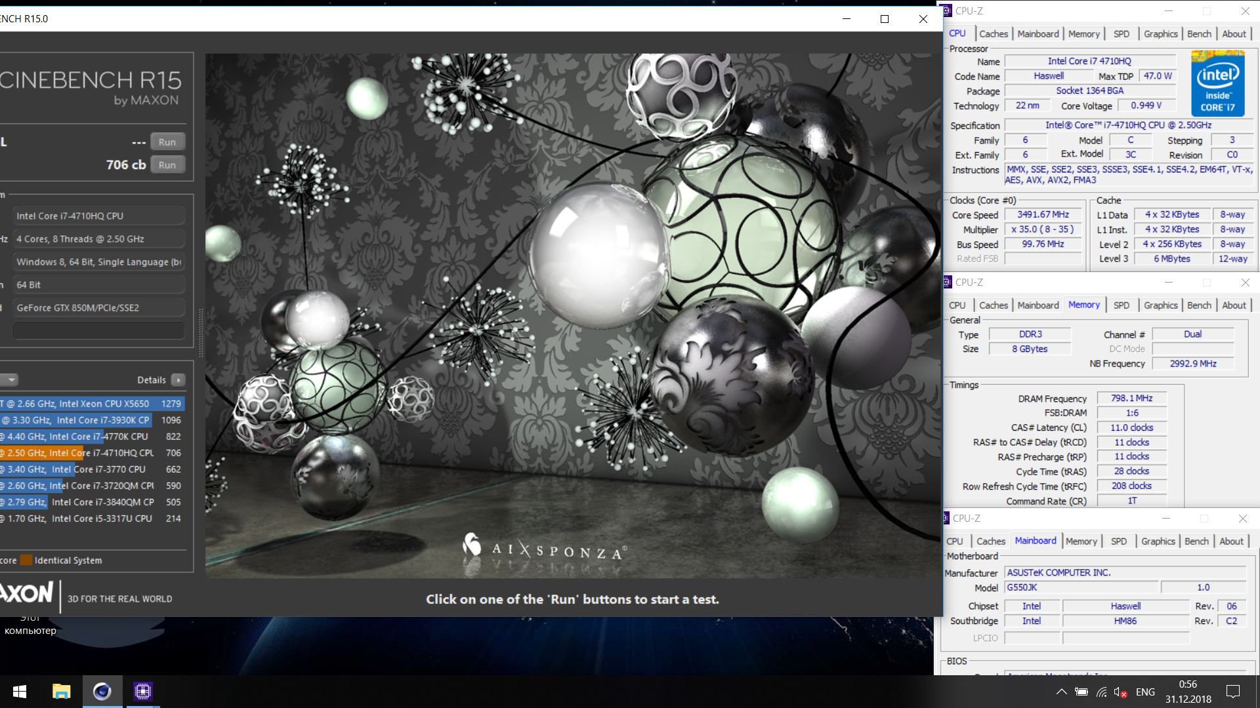
Task: Switch ENG input language indicator
Action: (x=1145, y=692)
